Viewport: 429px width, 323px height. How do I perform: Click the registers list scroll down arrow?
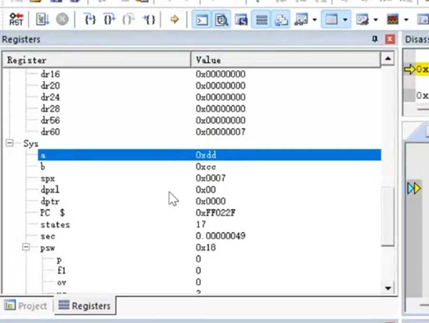(388, 288)
